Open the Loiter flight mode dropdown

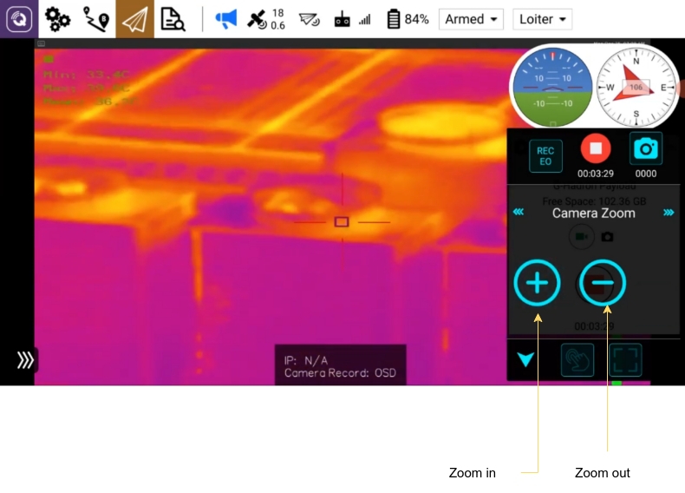[542, 19]
